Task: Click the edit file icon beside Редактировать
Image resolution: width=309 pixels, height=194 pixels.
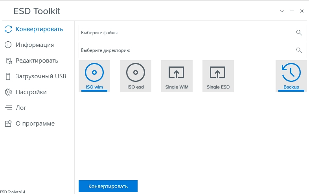Action: 9,61
